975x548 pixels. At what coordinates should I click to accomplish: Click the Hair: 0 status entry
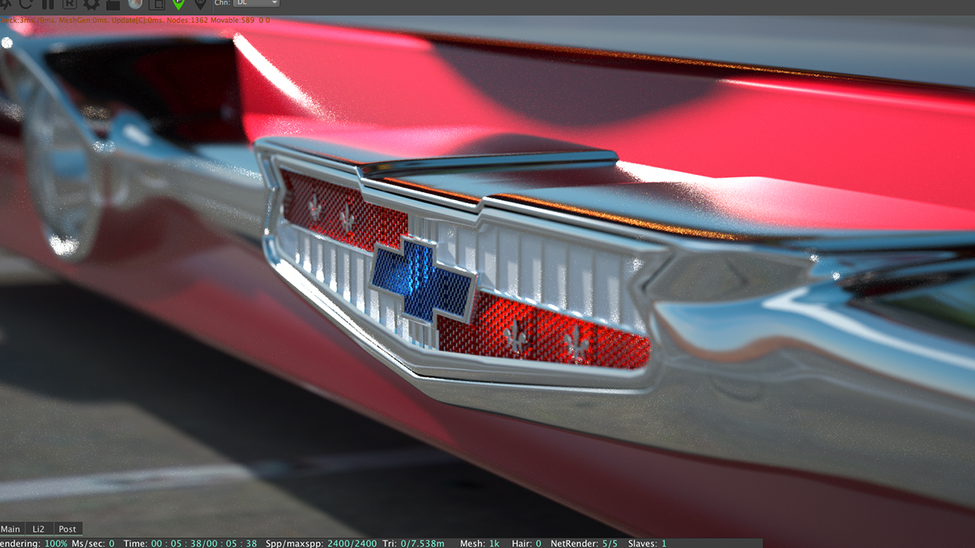tap(527, 543)
